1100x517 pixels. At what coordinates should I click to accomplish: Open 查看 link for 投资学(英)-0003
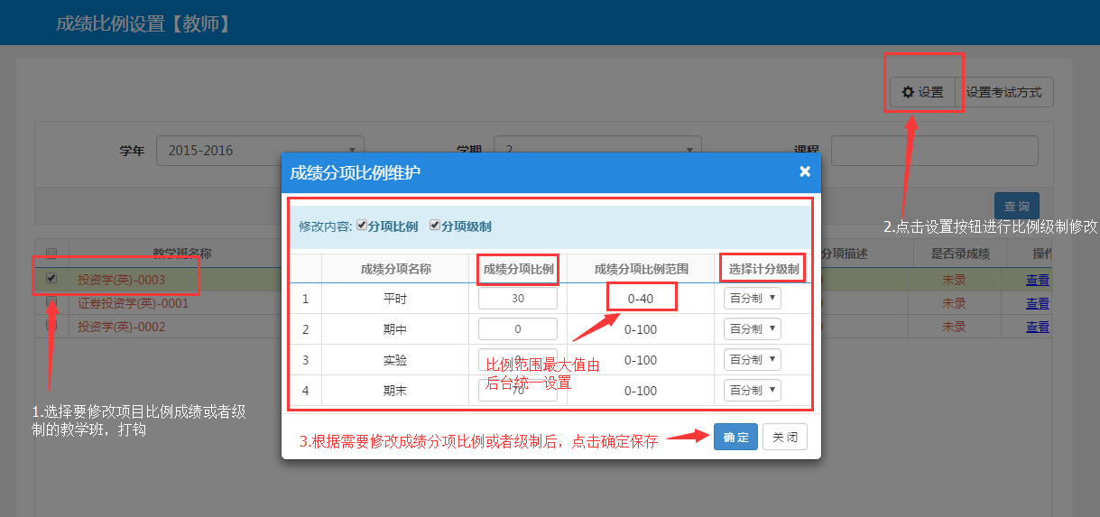tap(1038, 280)
